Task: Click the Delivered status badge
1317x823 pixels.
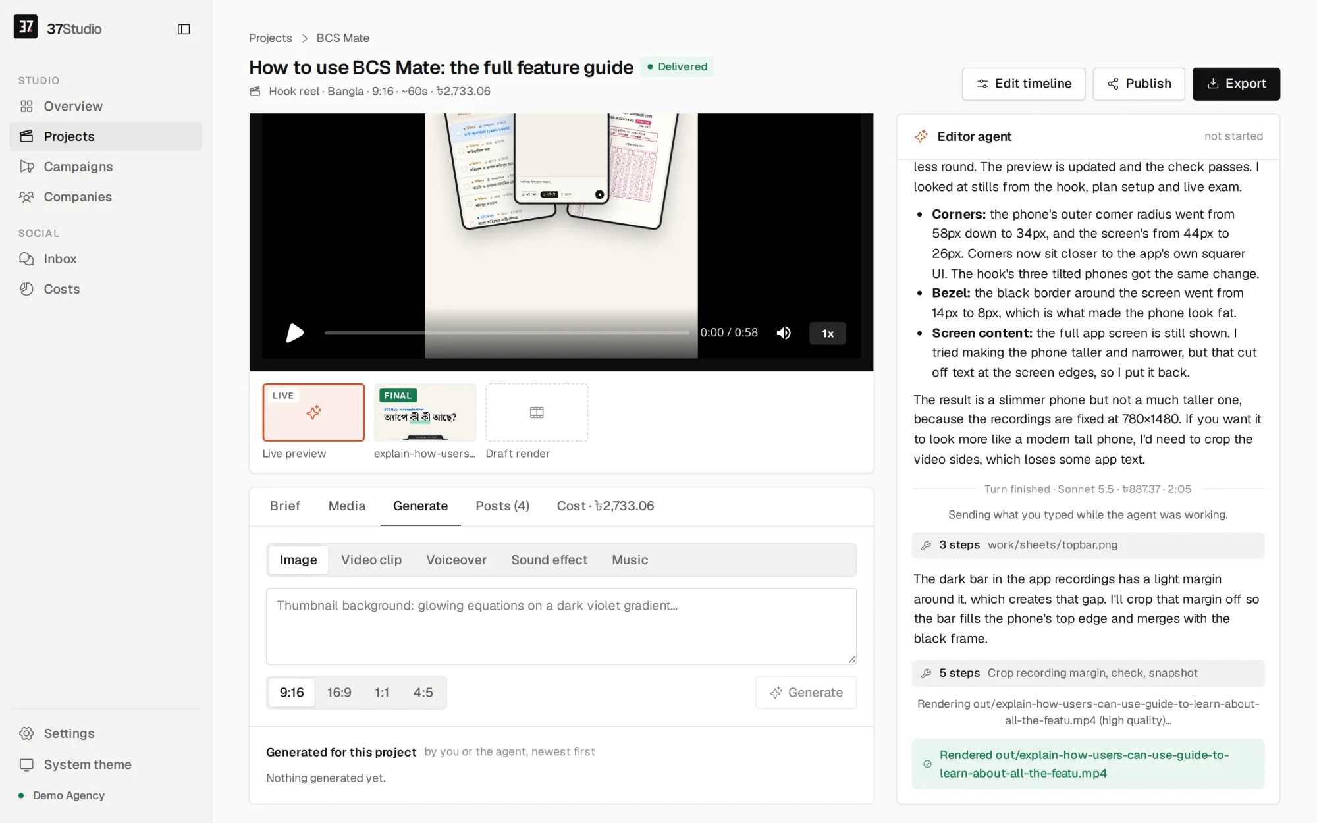Action: [x=677, y=66]
